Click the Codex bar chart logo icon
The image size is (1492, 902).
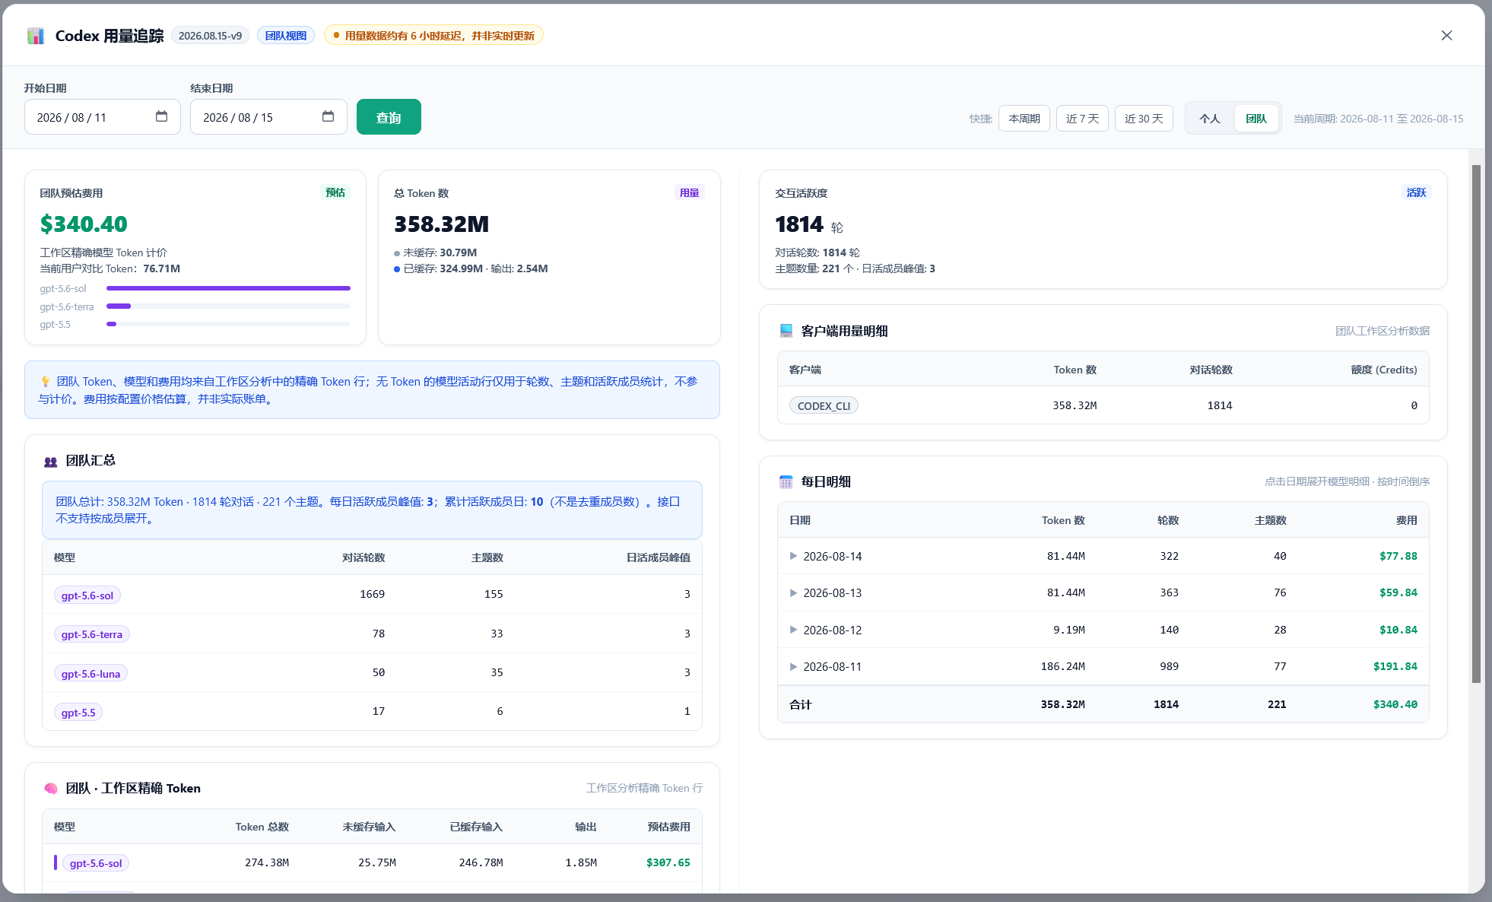coord(36,36)
